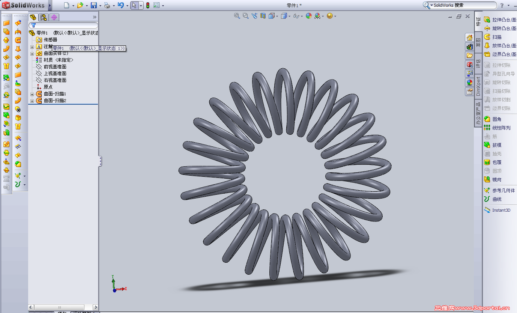Open the File Explorer task pane icon
Image resolution: width=517 pixels, height=313 pixels.
(x=469, y=56)
